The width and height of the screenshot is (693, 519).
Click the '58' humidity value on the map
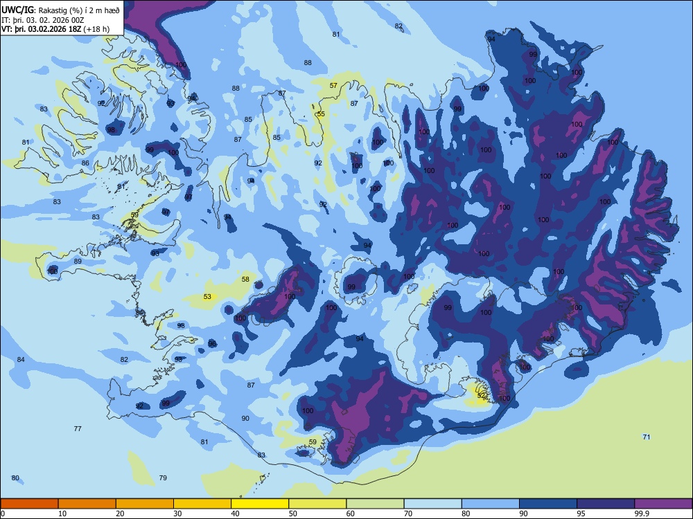(245, 279)
